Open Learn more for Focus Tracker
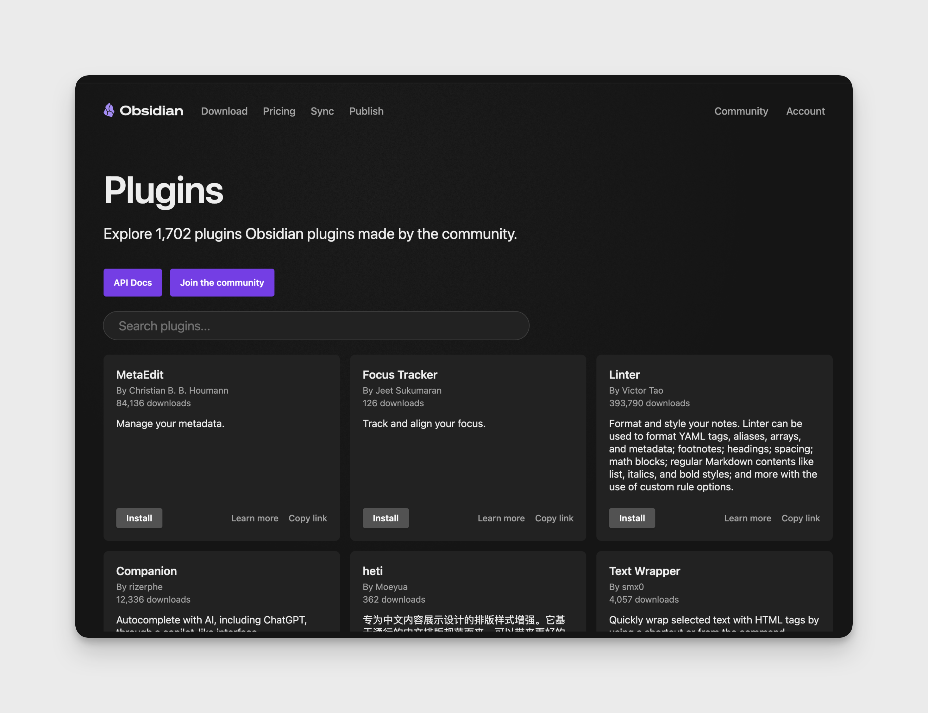Viewport: 928px width, 713px height. (x=501, y=518)
